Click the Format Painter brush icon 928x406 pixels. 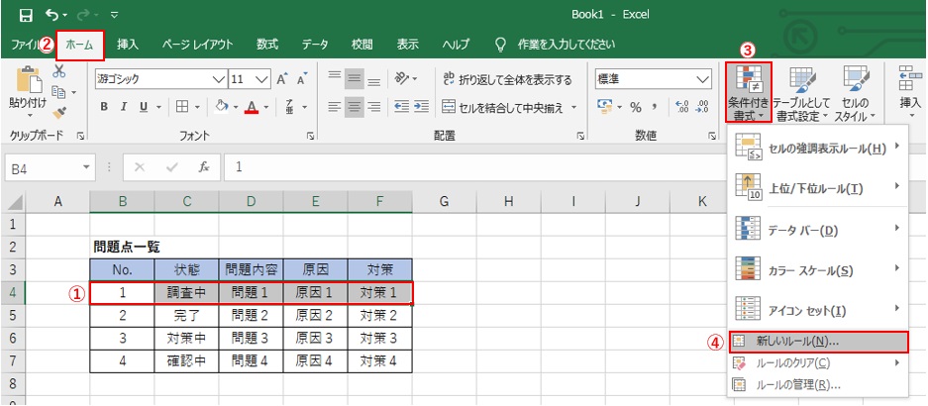[59, 112]
